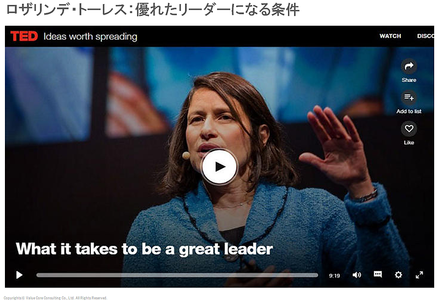438x301 pixels.
Task: Seek to the middle of progress bar
Action: click(177, 275)
